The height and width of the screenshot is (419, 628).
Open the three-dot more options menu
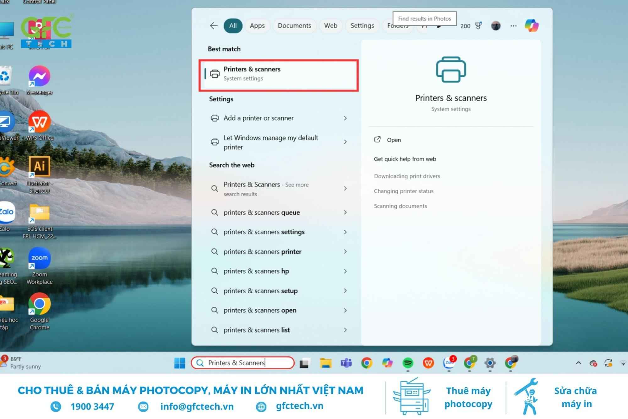(513, 26)
